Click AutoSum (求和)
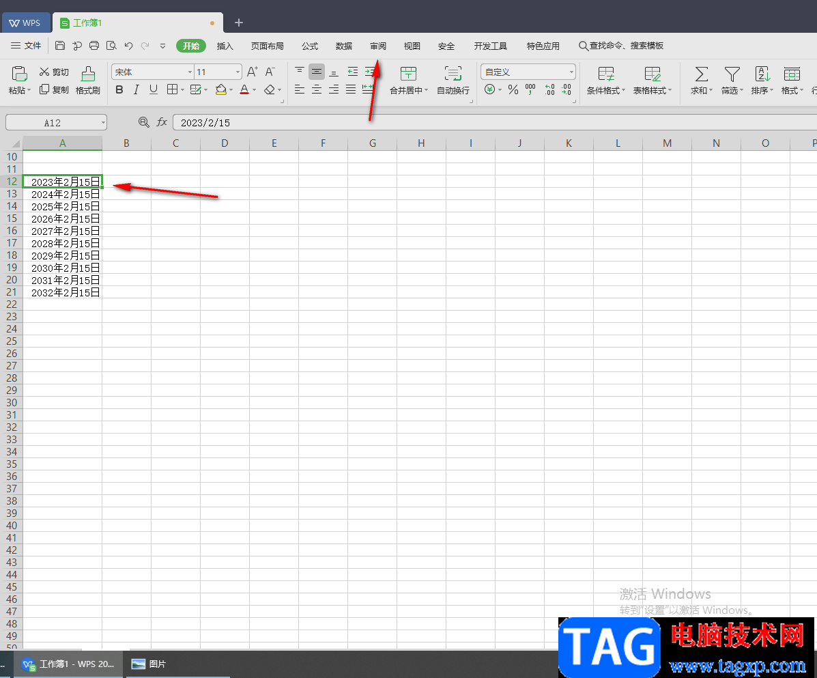 click(x=702, y=81)
